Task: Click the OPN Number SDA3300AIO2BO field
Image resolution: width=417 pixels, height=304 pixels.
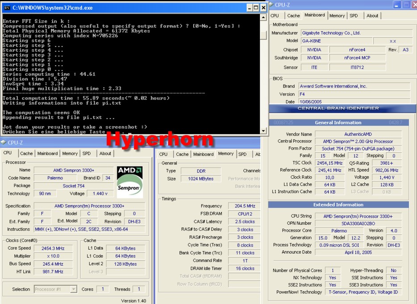Action: (358, 223)
